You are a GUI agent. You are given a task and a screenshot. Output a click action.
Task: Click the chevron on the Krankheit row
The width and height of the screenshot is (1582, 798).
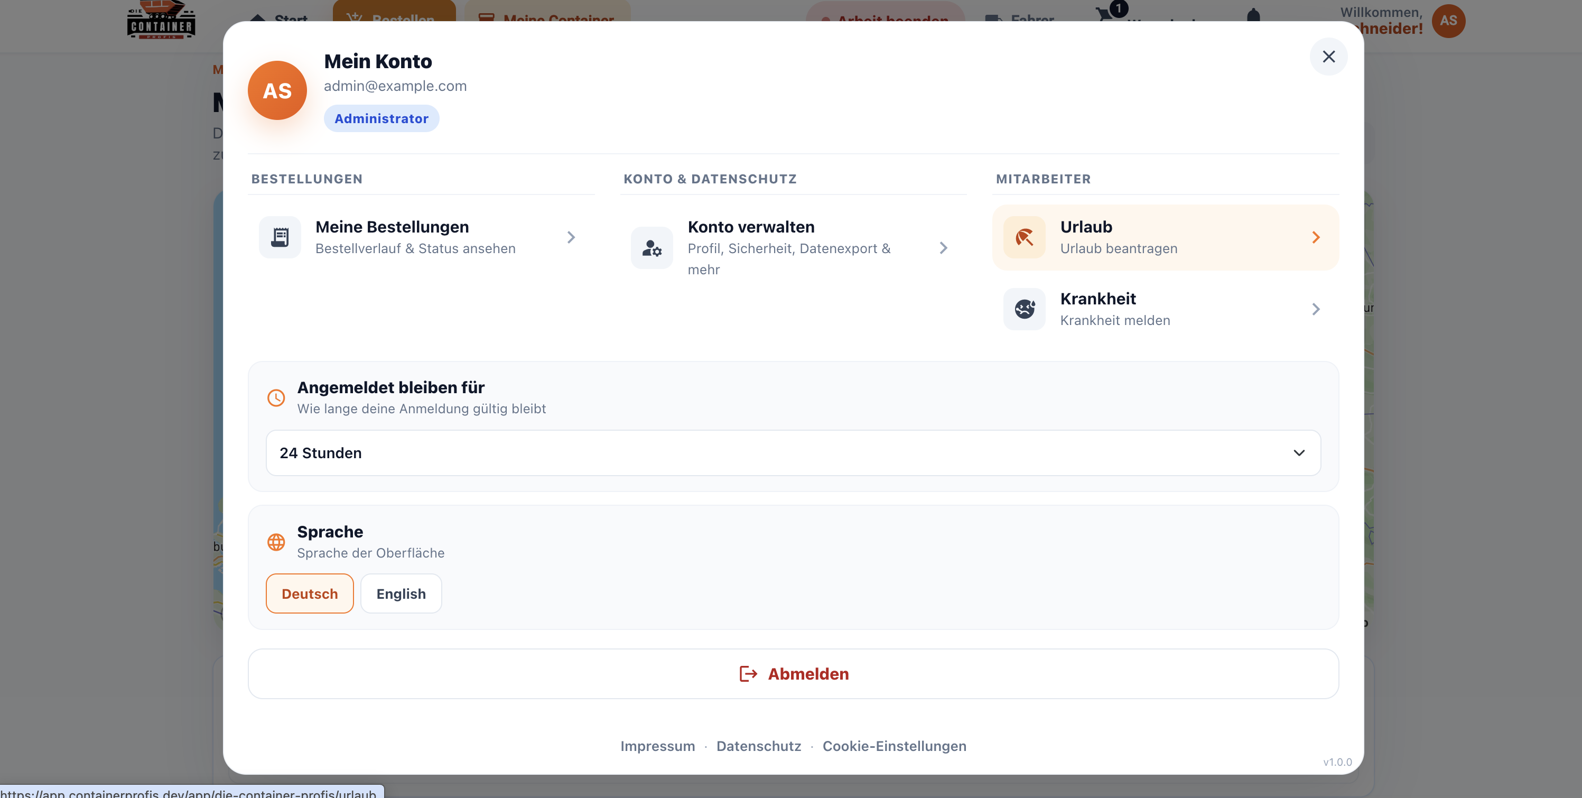tap(1316, 309)
